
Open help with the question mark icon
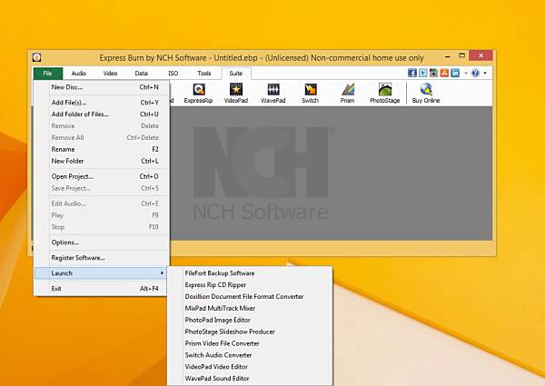[x=475, y=73]
